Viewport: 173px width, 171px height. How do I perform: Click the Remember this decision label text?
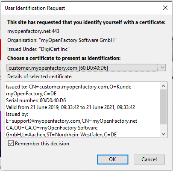point(42,144)
